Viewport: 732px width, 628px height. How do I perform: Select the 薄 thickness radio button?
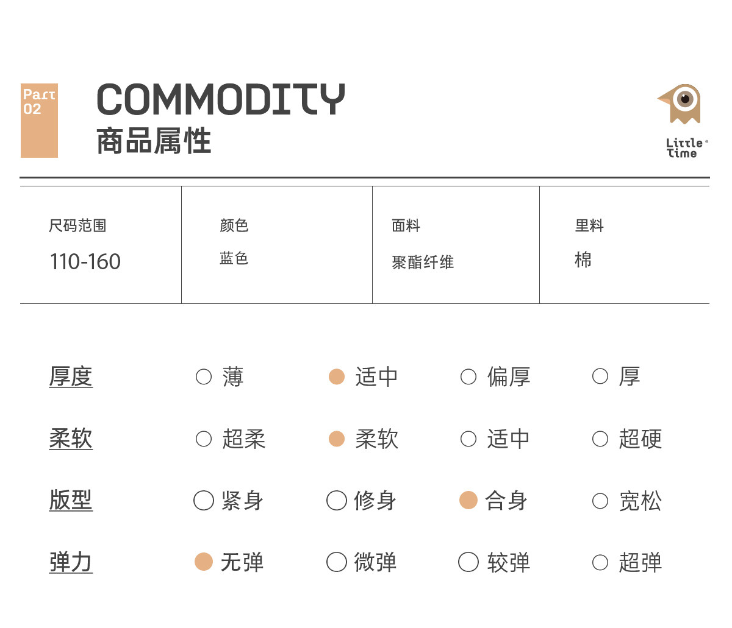(x=204, y=377)
